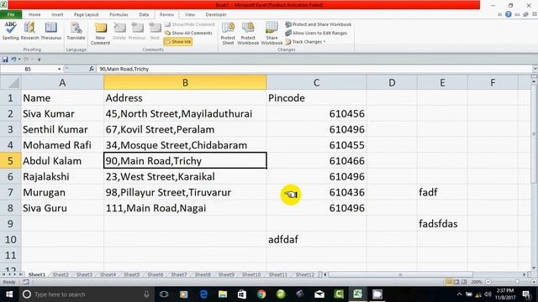Select pincode 610436 cell

point(316,192)
